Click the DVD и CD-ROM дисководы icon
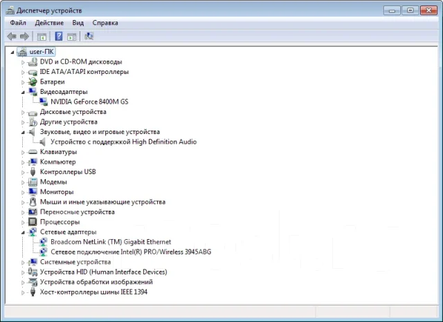 tap(33, 61)
